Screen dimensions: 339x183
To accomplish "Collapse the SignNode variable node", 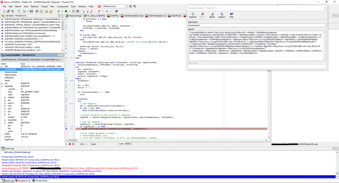I will [x=2, y=86].
